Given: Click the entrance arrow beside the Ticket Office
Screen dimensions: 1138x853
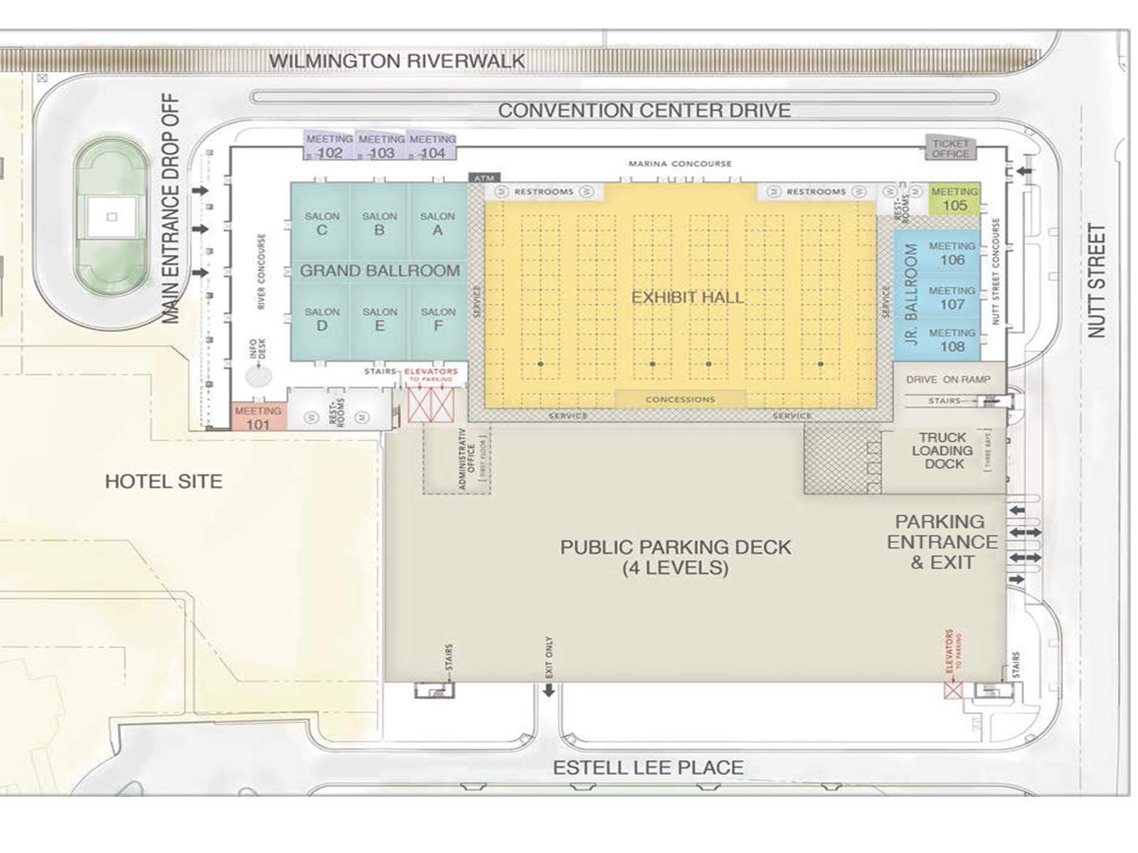Looking at the screenshot, I should [1024, 171].
